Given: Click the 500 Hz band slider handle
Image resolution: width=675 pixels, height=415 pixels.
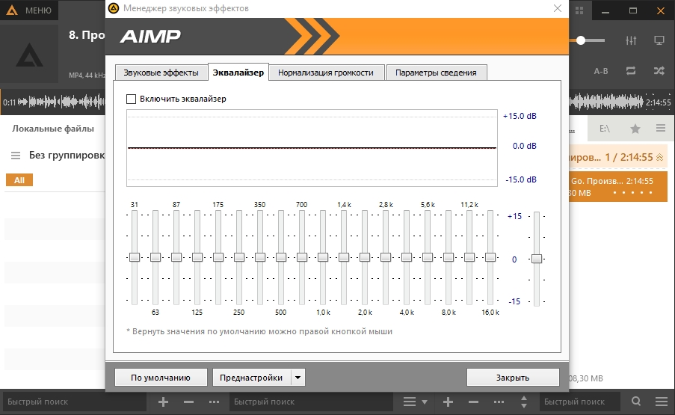Looking at the screenshot, I should (x=281, y=257).
